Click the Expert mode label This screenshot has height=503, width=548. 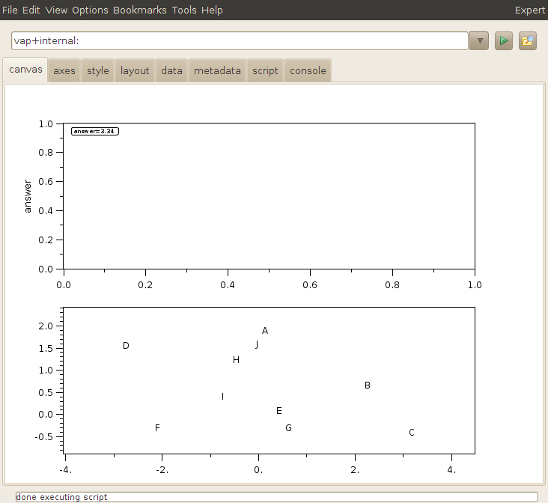(529, 10)
